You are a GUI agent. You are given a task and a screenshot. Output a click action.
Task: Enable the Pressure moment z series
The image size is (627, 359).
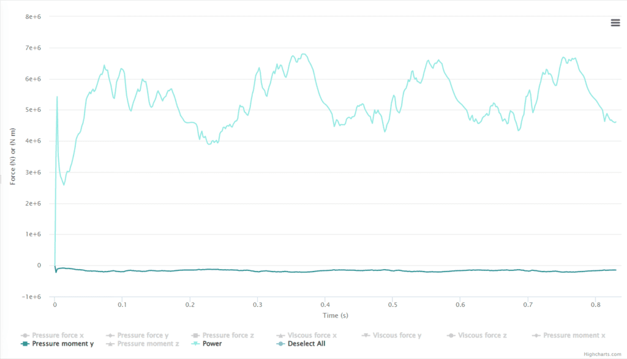(149, 344)
